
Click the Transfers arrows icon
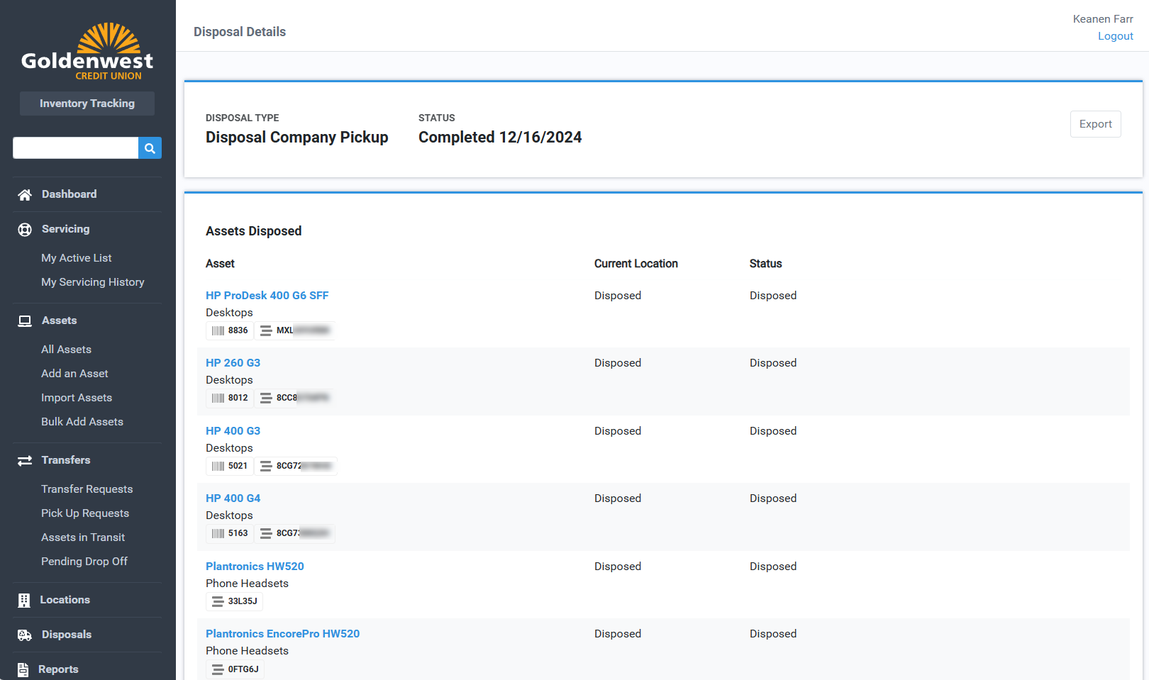pyautogui.click(x=25, y=461)
